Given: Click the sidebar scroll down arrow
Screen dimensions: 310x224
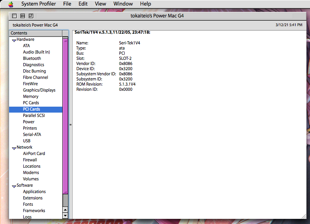Looking at the screenshot, I should (x=65, y=216).
